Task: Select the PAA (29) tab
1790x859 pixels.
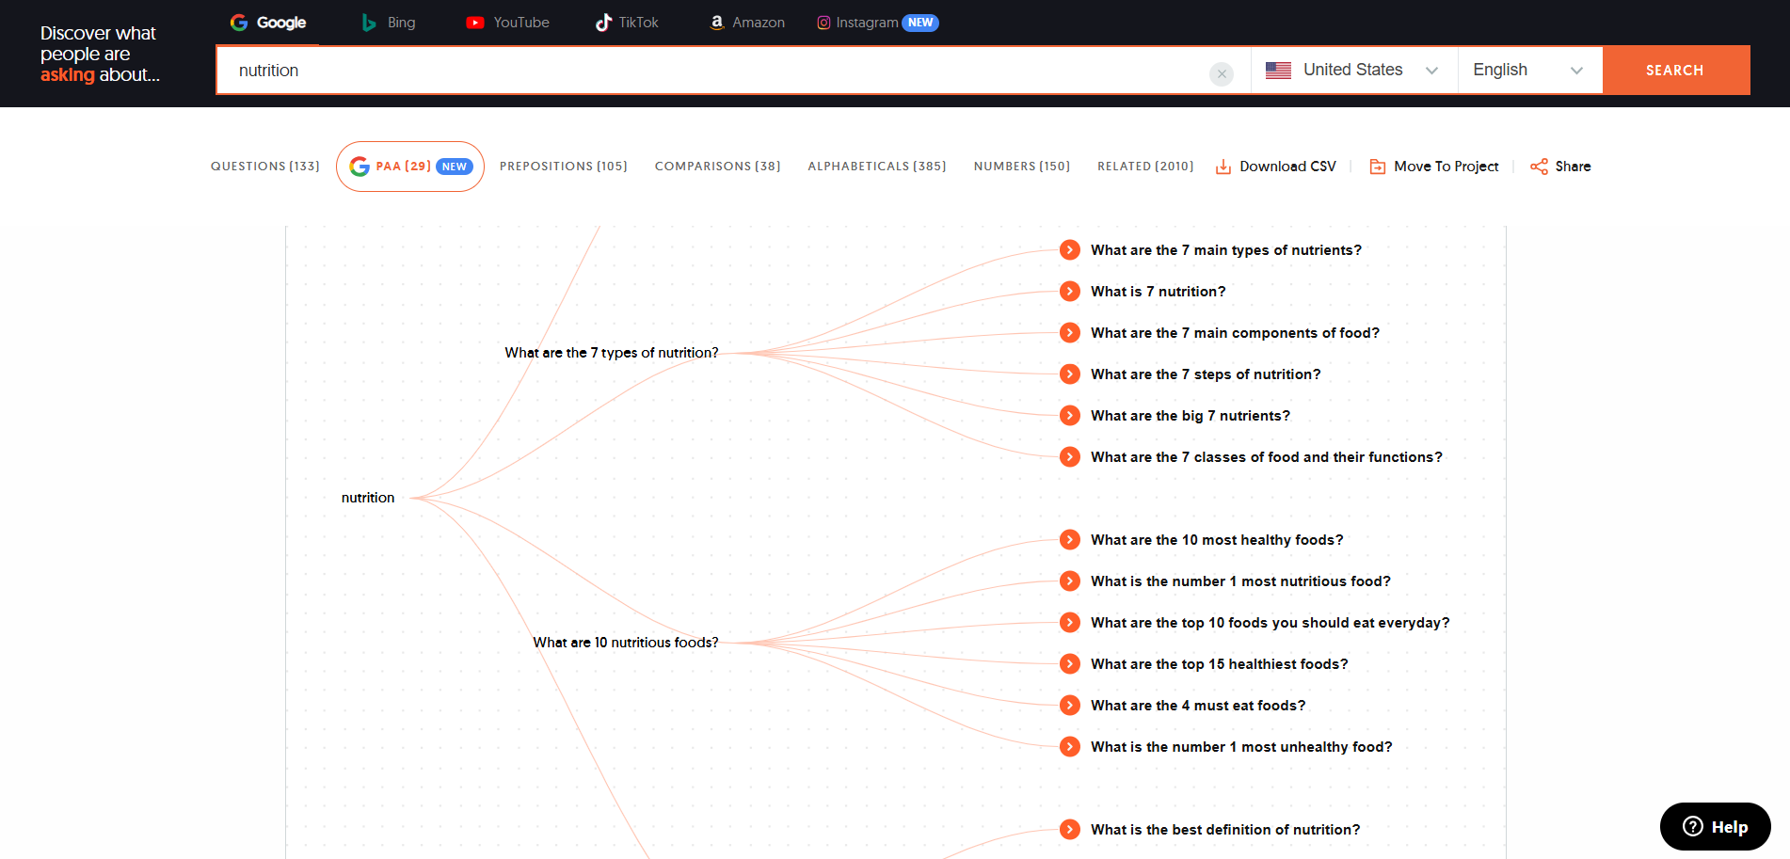Action: click(x=410, y=167)
